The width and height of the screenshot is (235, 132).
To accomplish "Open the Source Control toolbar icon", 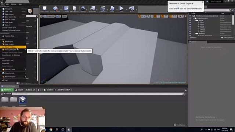I will click(55, 9).
